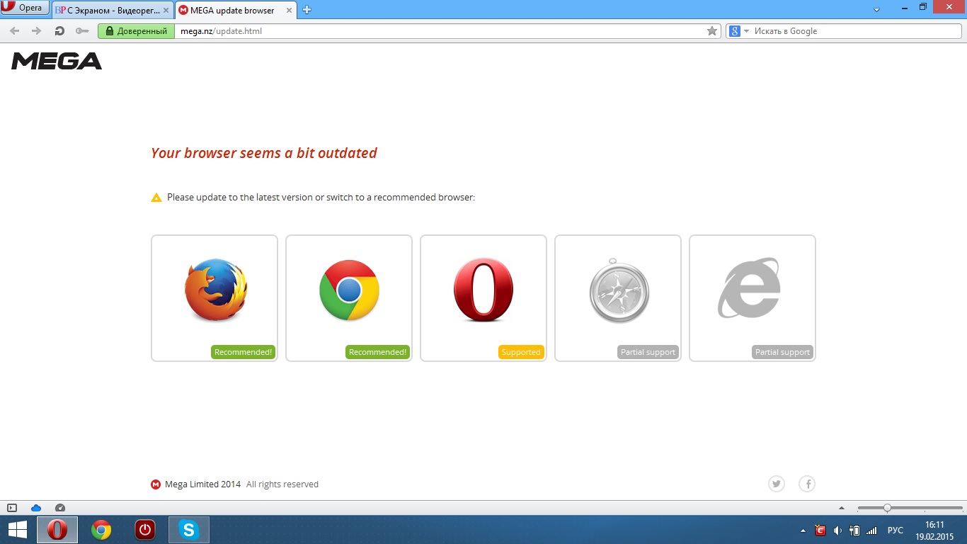Close the MEGA update browser tab
The width and height of the screenshot is (967, 544).
[290, 11]
